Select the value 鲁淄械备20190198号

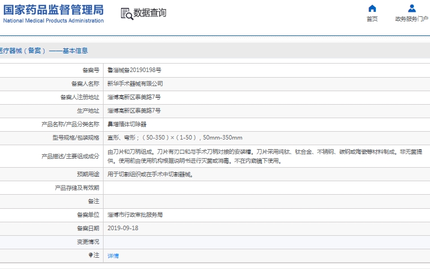pyautogui.click(x=135, y=70)
